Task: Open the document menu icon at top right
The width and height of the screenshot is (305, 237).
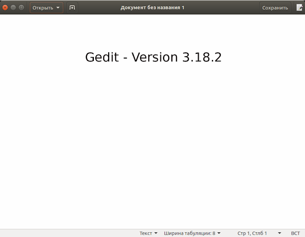Action: click(x=299, y=8)
